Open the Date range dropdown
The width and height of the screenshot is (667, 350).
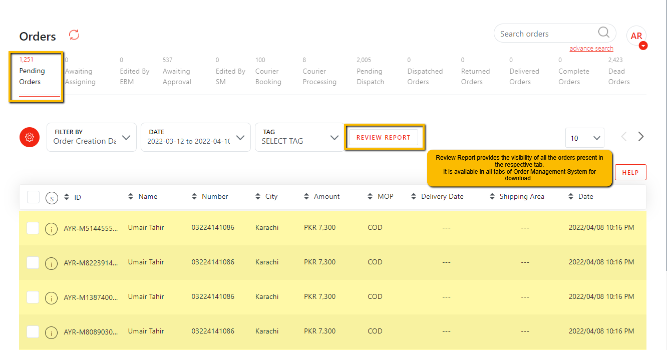pyautogui.click(x=195, y=137)
